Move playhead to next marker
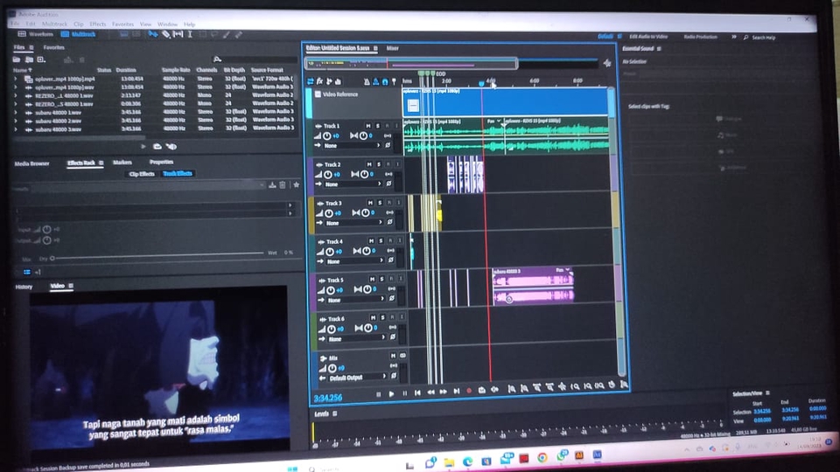The width and height of the screenshot is (840, 472). tap(457, 392)
